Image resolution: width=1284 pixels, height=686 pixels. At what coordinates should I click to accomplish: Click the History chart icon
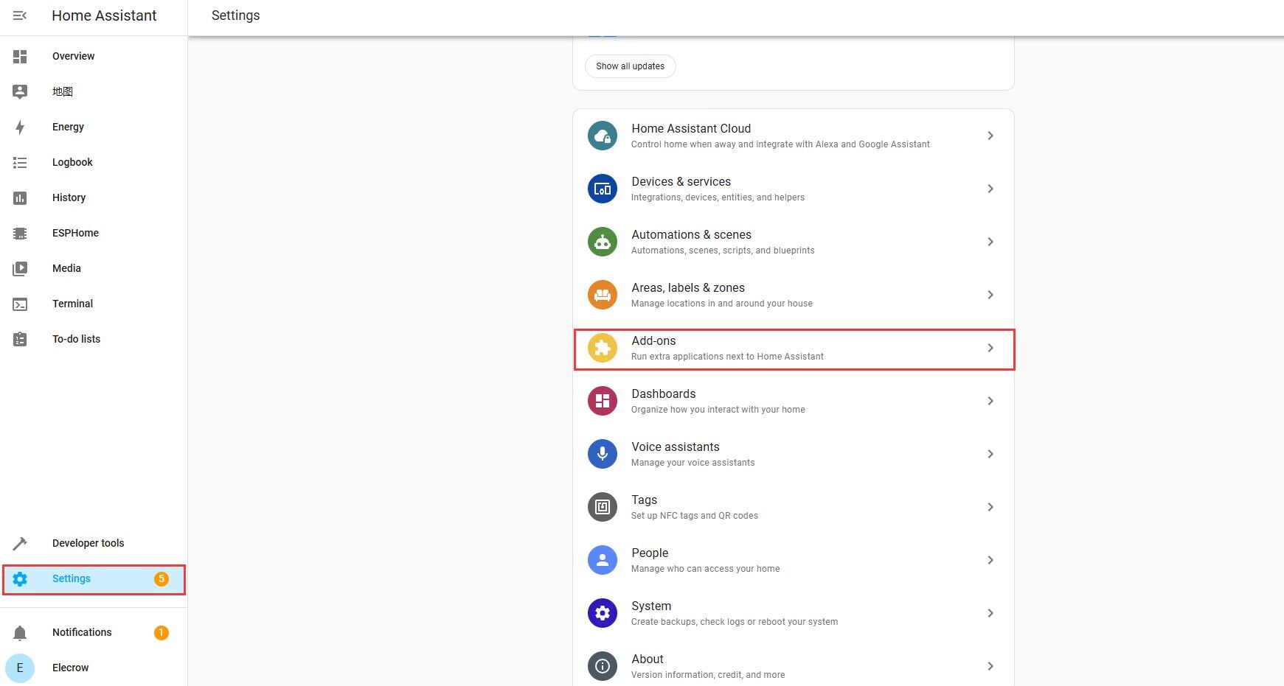[x=20, y=197]
